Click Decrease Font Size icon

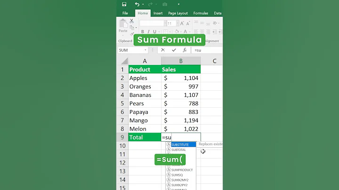[x=188, y=24]
